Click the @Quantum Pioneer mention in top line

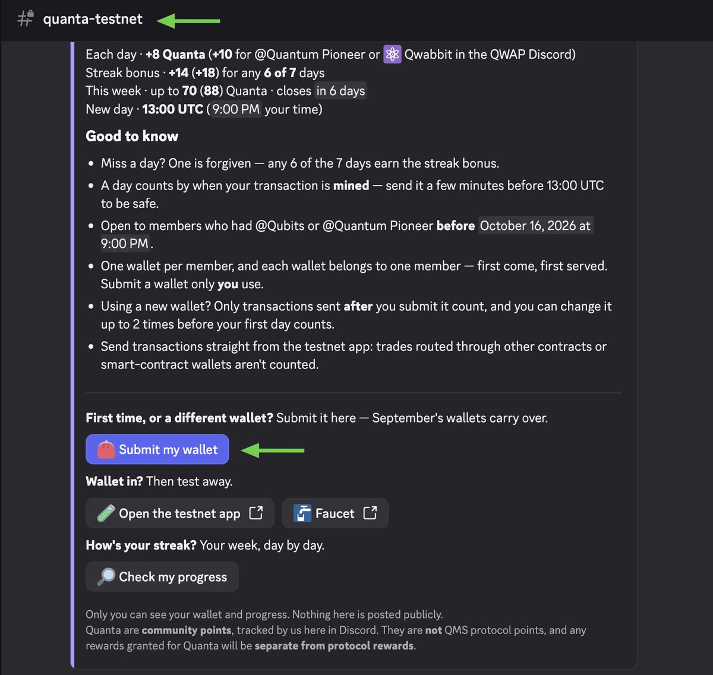(x=310, y=54)
